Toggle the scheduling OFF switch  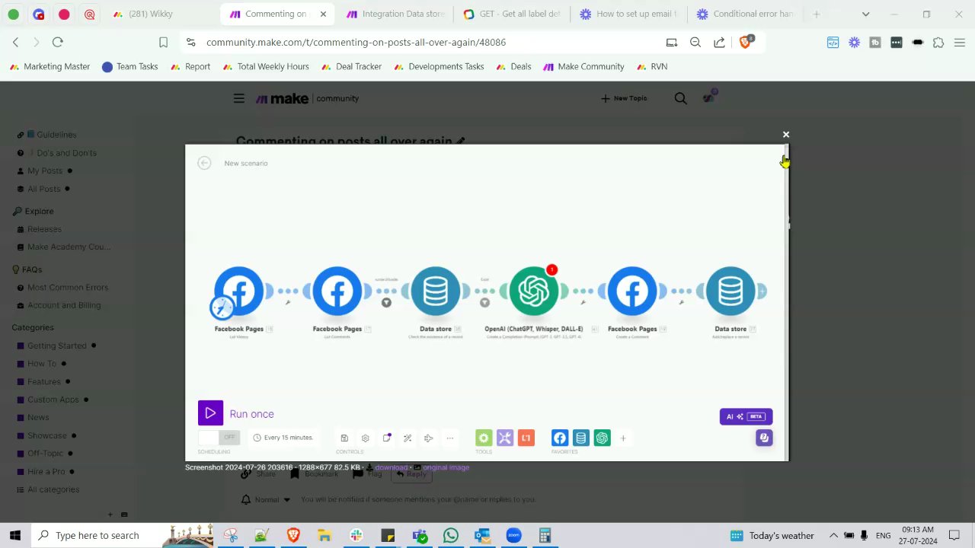219,438
